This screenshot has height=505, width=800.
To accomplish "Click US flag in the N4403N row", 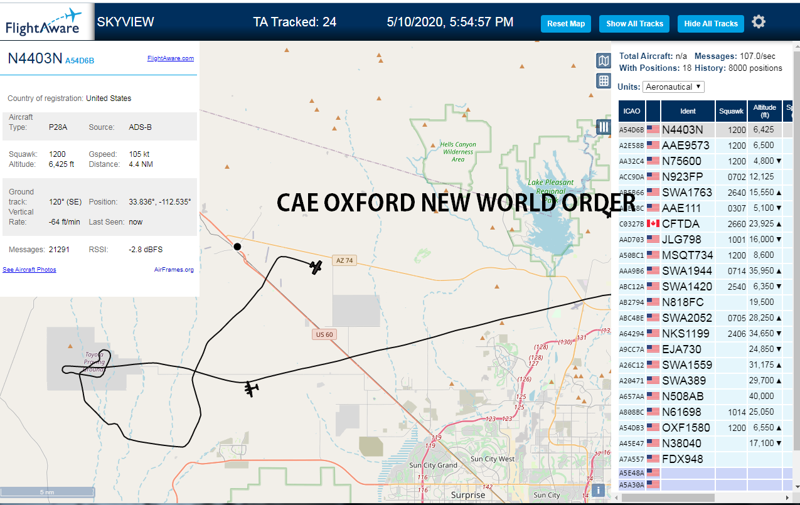I will point(653,130).
